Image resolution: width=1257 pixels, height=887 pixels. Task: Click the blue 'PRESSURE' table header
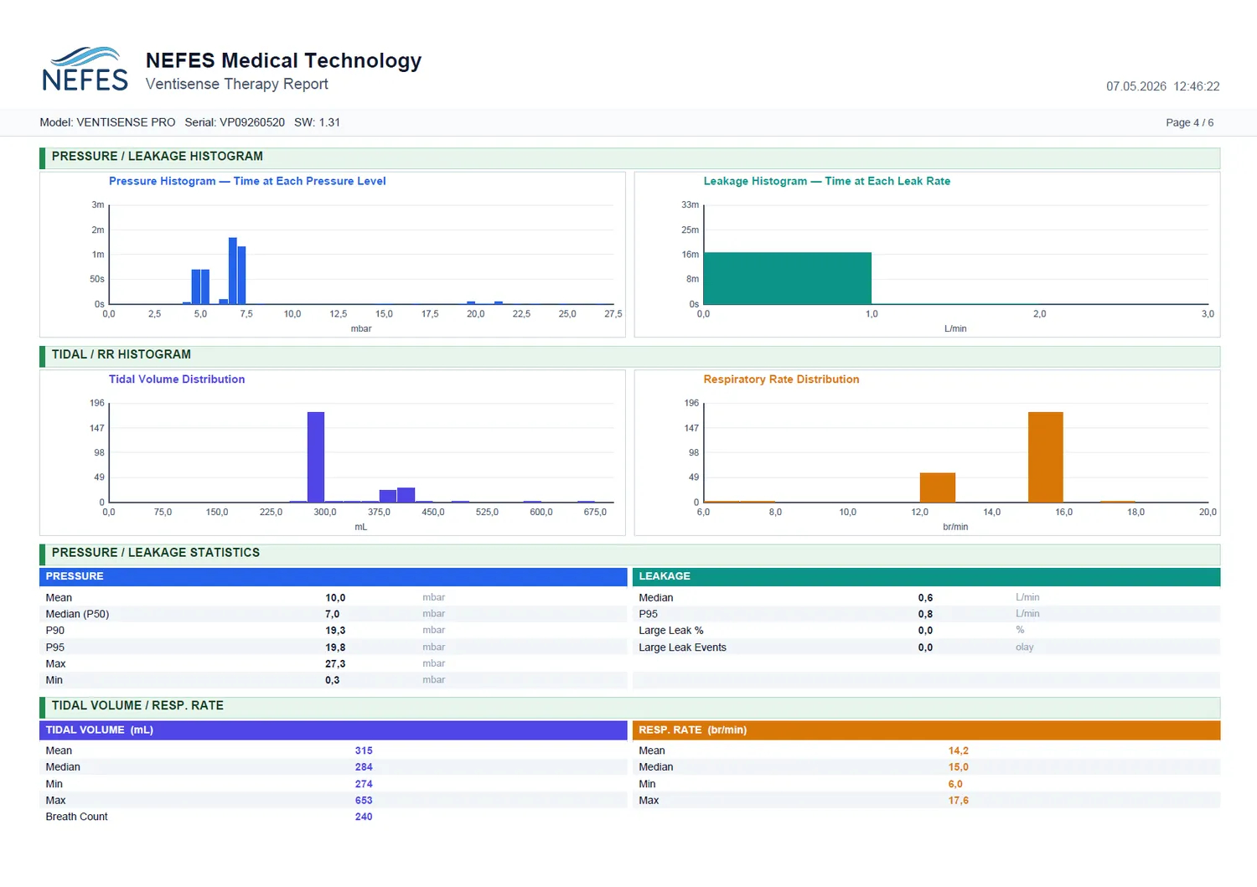click(333, 576)
